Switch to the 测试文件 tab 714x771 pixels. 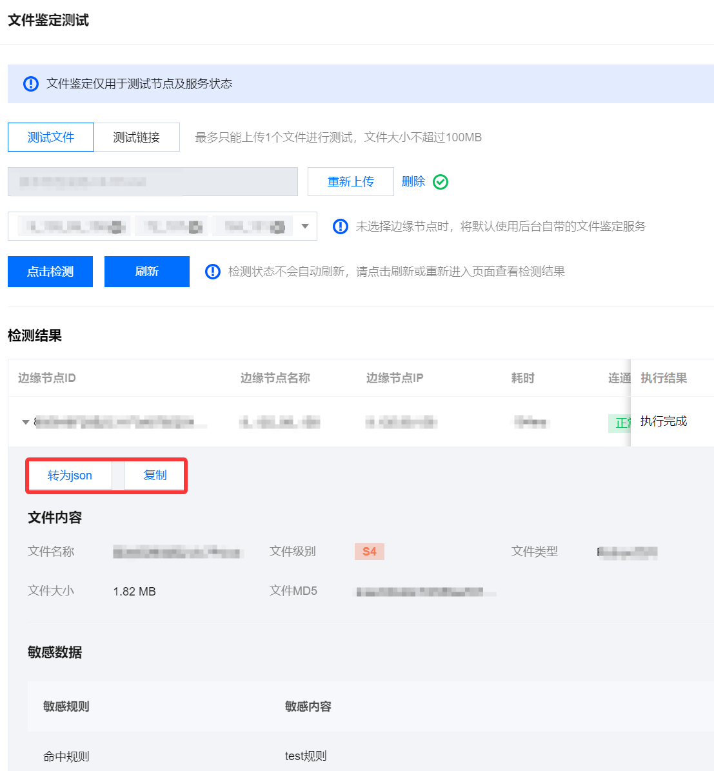51,137
